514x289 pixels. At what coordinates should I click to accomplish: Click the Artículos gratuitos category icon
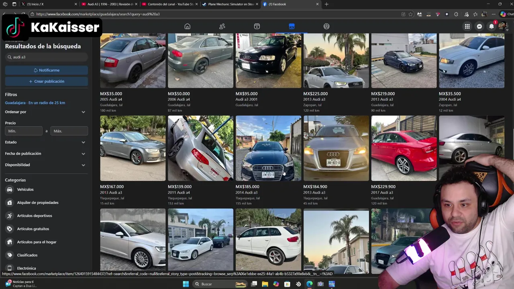[x=10, y=229]
